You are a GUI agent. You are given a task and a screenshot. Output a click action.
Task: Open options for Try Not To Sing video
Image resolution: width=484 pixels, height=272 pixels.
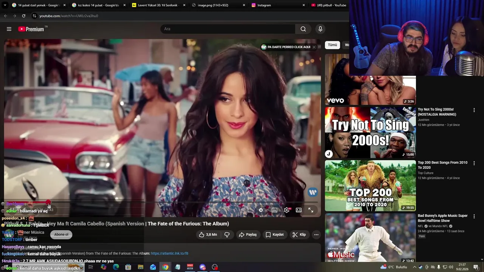(x=474, y=110)
